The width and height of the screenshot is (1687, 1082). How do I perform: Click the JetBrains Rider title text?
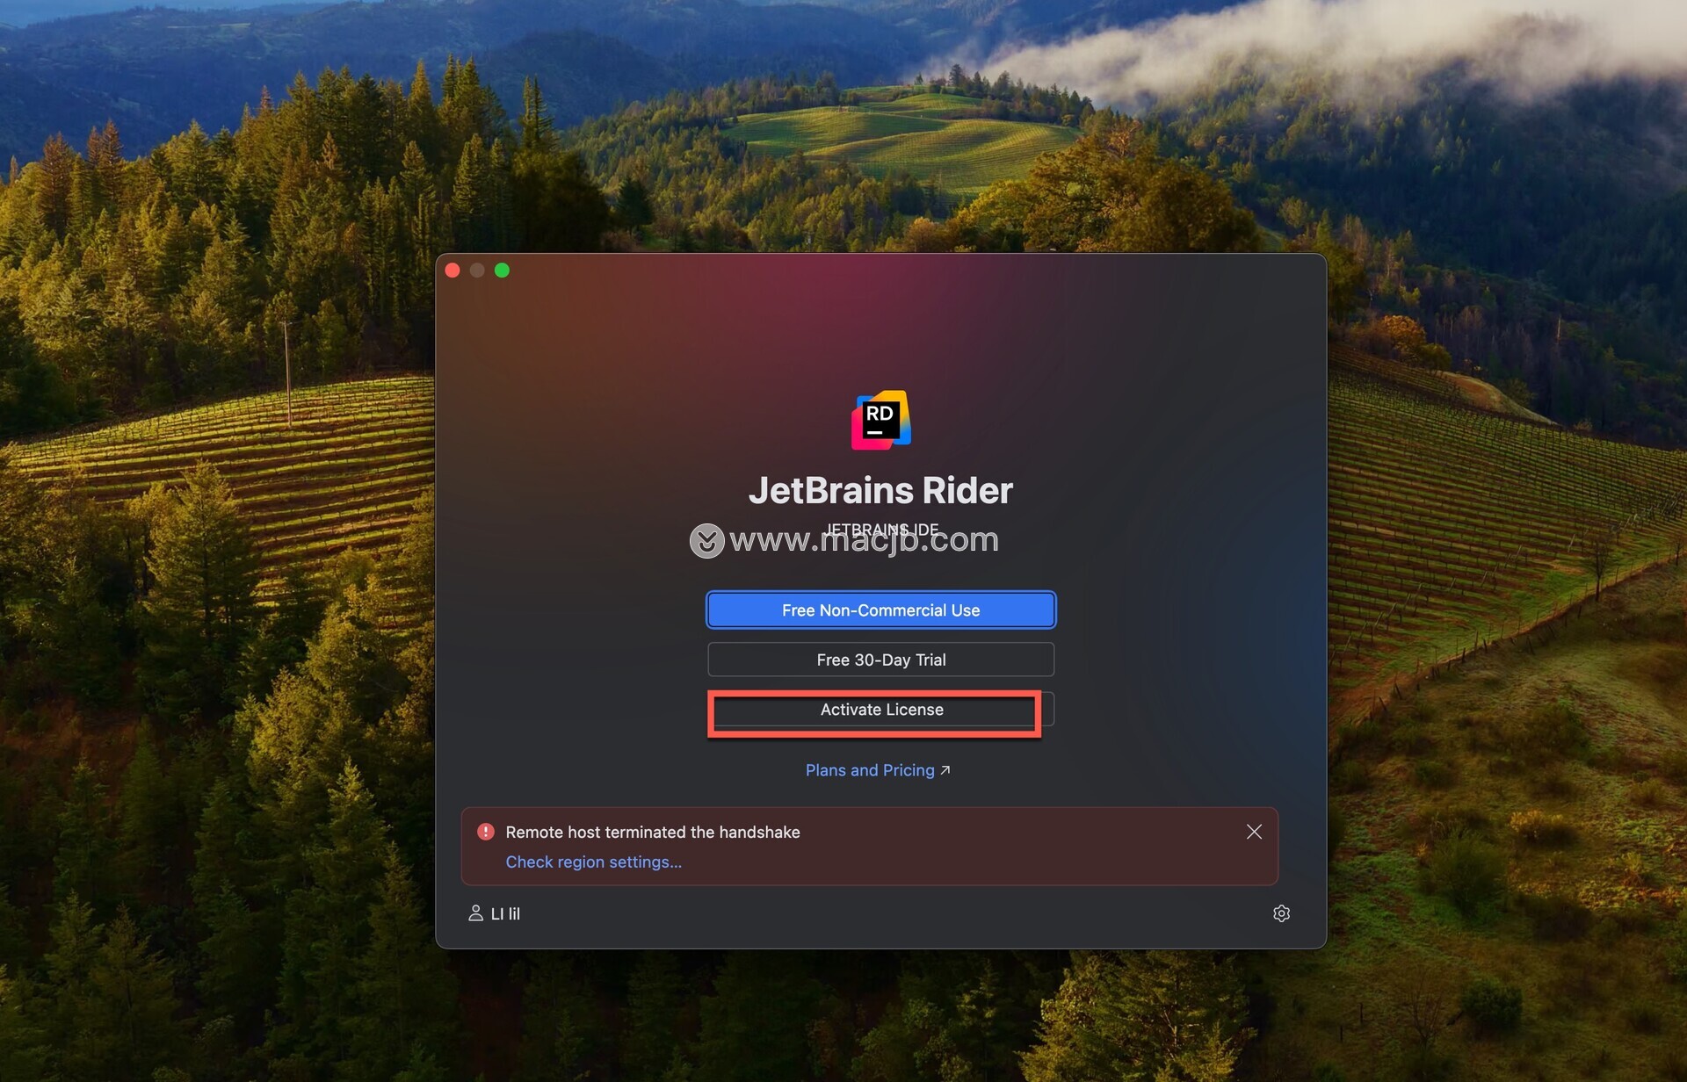[880, 490]
